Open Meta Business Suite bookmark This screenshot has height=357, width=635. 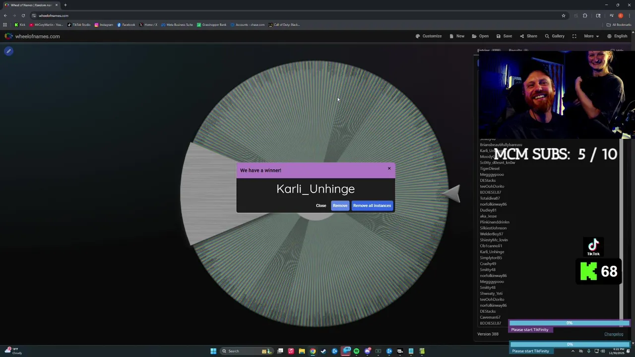point(177,25)
